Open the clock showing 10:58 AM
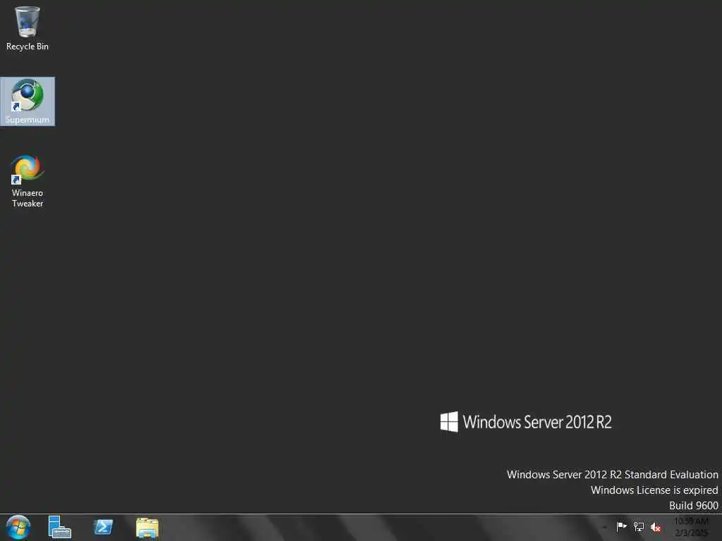This screenshot has width=722, height=541. 691,527
